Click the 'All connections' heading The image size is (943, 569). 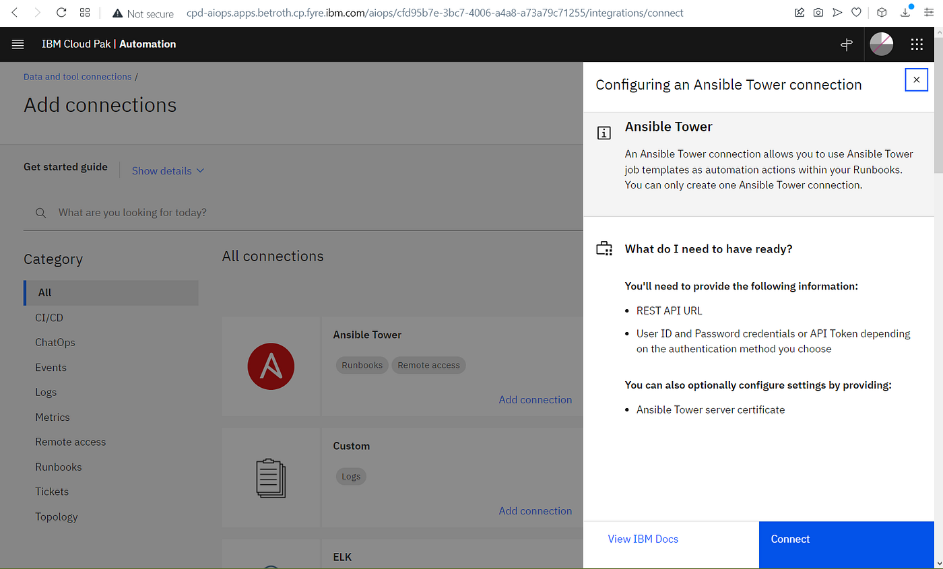(273, 256)
